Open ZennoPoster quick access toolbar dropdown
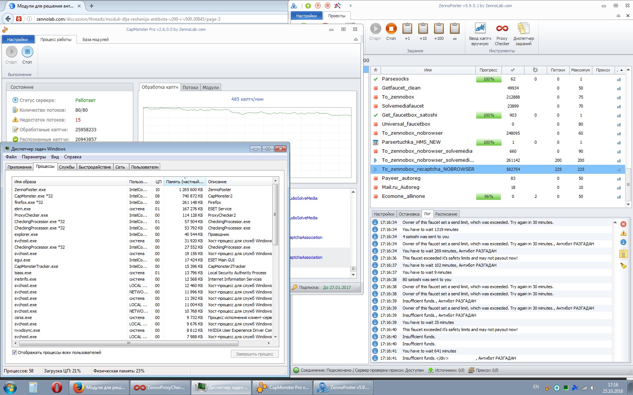 point(350,6)
